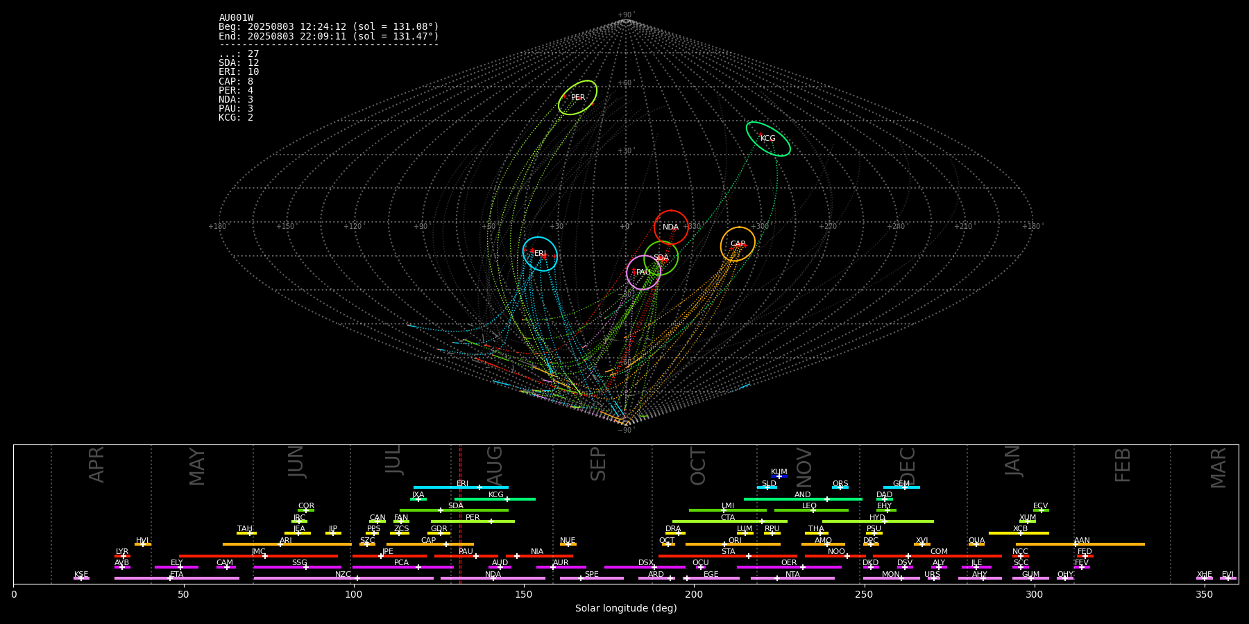Select the CTA shower bar in the timeline
This screenshot has width=1249, height=624.
(x=730, y=521)
